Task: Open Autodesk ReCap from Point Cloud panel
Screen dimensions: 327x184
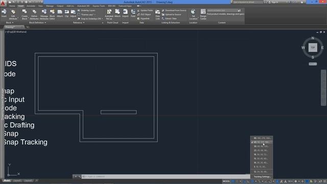Action: pos(109,14)
